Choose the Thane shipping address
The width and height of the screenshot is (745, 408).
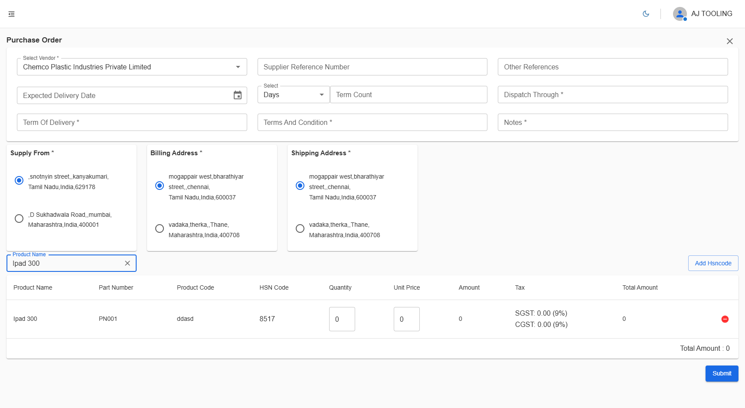tap(300, 228)
